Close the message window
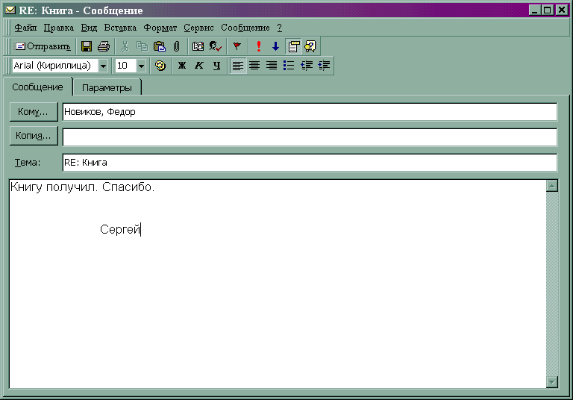Viewport: 573px width, 400px height. coord(562,10)
